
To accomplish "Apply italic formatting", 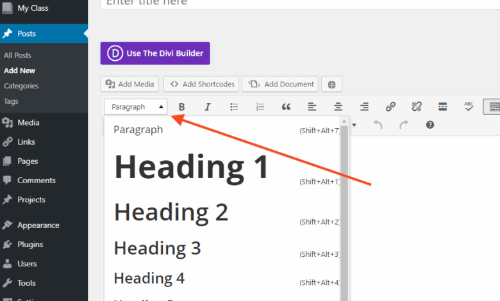I will coord(208,107).
